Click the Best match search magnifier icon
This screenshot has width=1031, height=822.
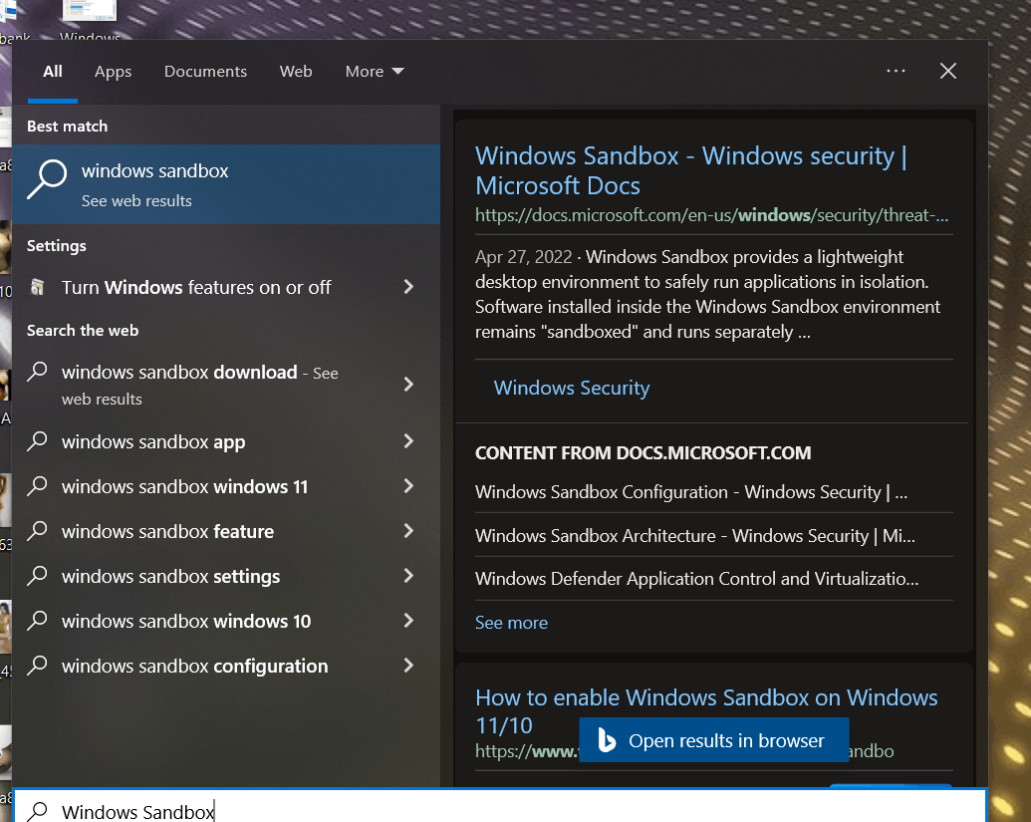pyautogui.click(x=47, y=179)
